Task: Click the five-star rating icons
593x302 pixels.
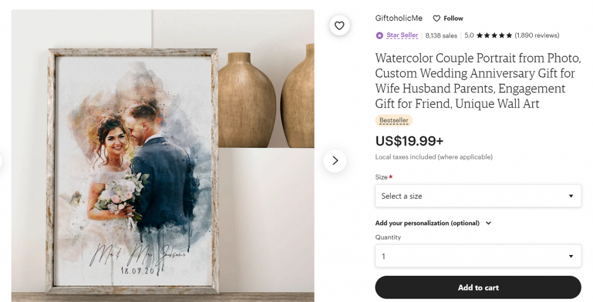Action: (494, 35)
